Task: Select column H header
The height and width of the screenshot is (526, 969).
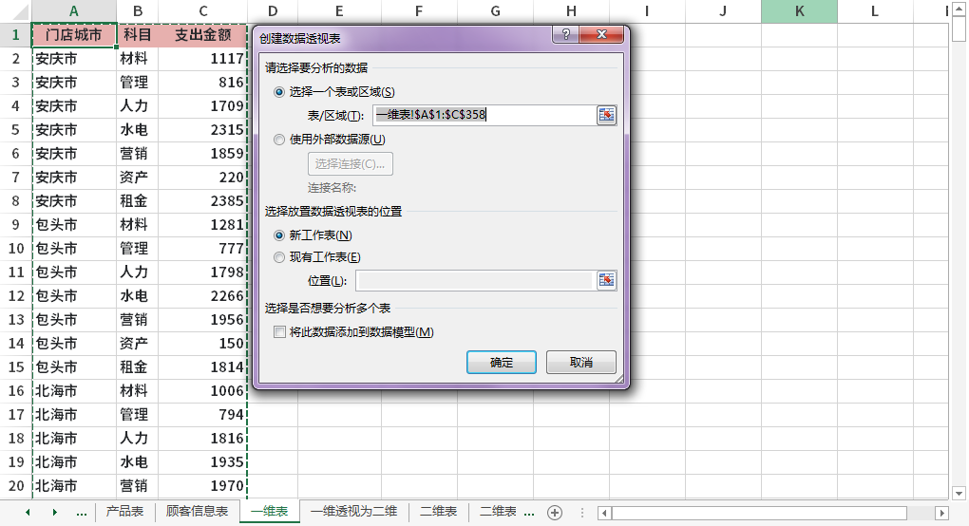Action: click(571, 11)
